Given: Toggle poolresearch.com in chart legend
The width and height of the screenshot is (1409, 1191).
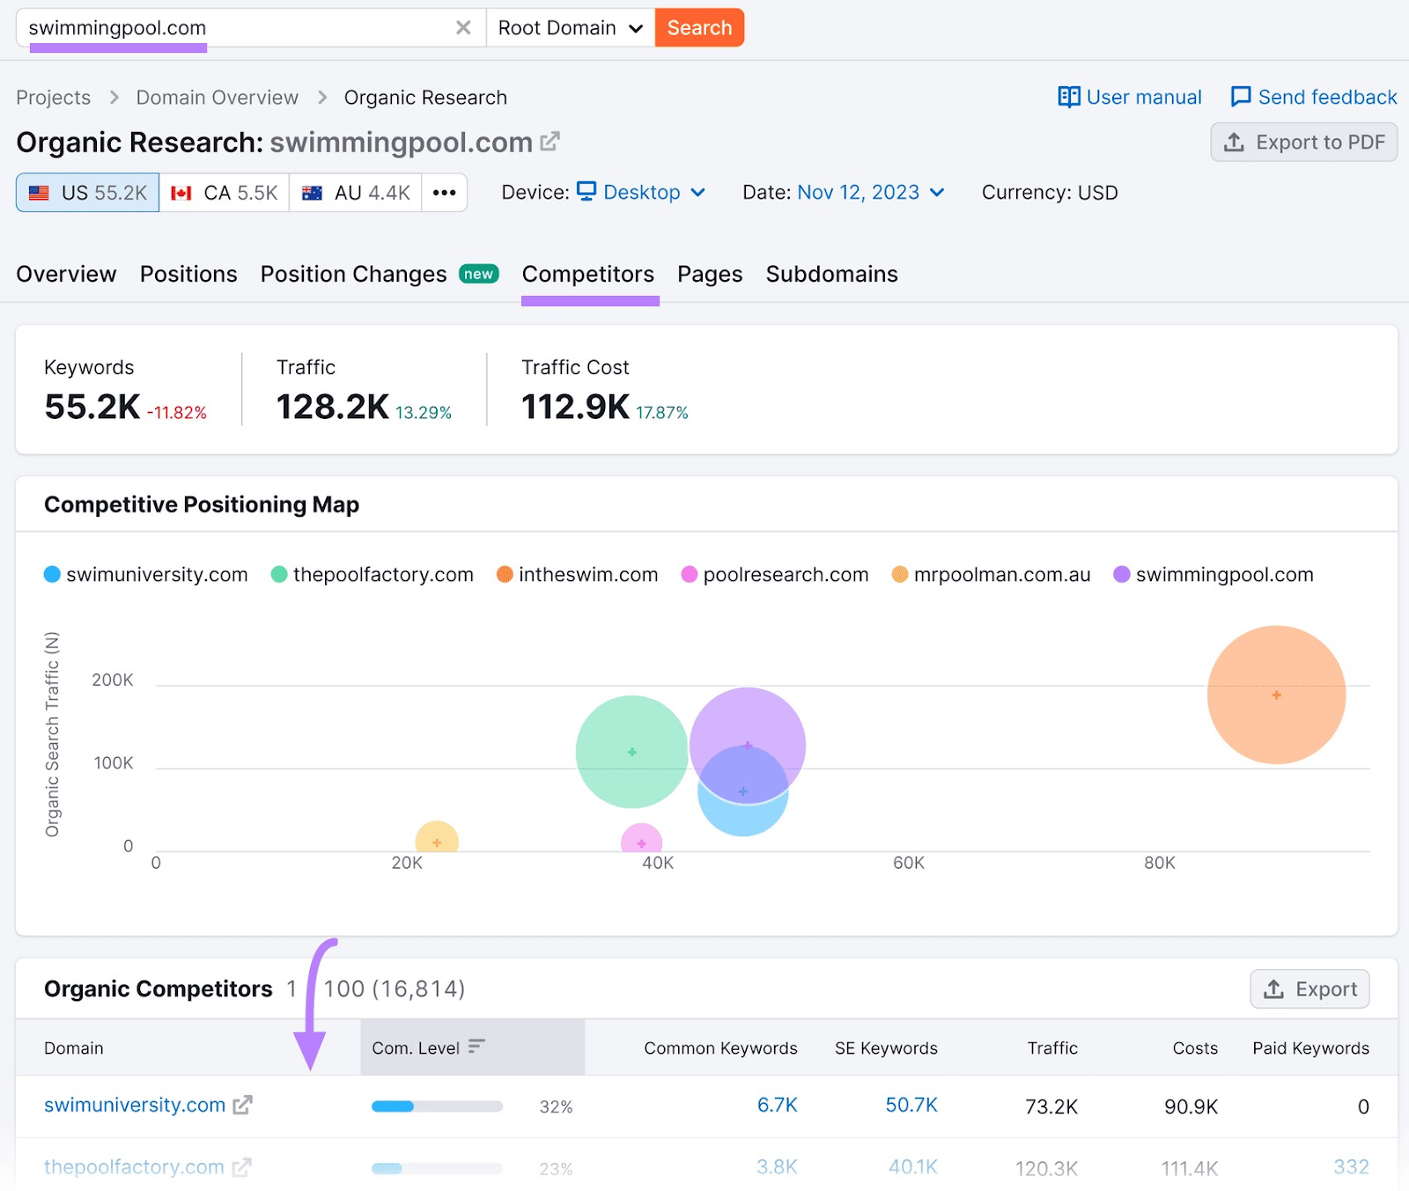Looking at the screenshot, I should (776, 575).
